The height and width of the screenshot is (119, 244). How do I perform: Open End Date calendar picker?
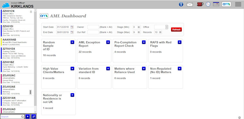(x=72, y=32)
